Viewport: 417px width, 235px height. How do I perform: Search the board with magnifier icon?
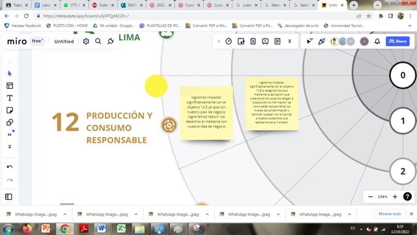pos(98,41)
